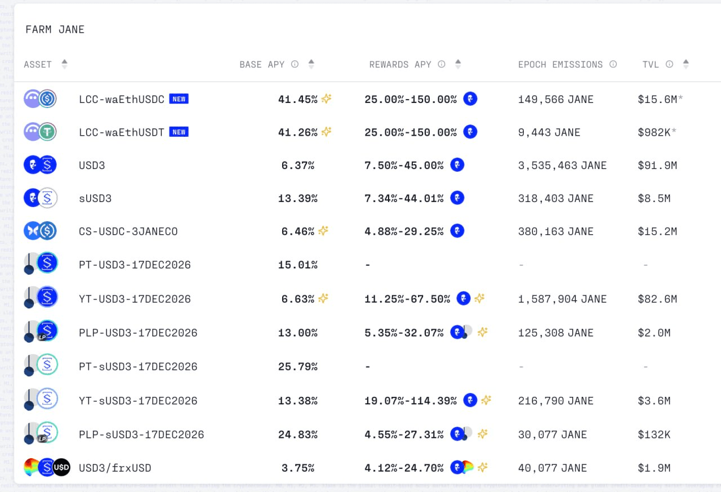Sort table by Asset column arrows
This screenshot has height=492, width=721.
(x=64, y=64)
